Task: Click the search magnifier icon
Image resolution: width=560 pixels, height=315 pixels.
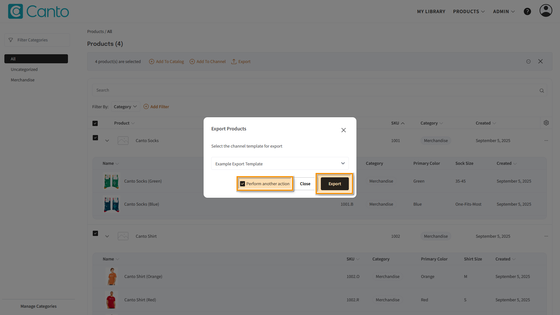Action: point(542,90)
